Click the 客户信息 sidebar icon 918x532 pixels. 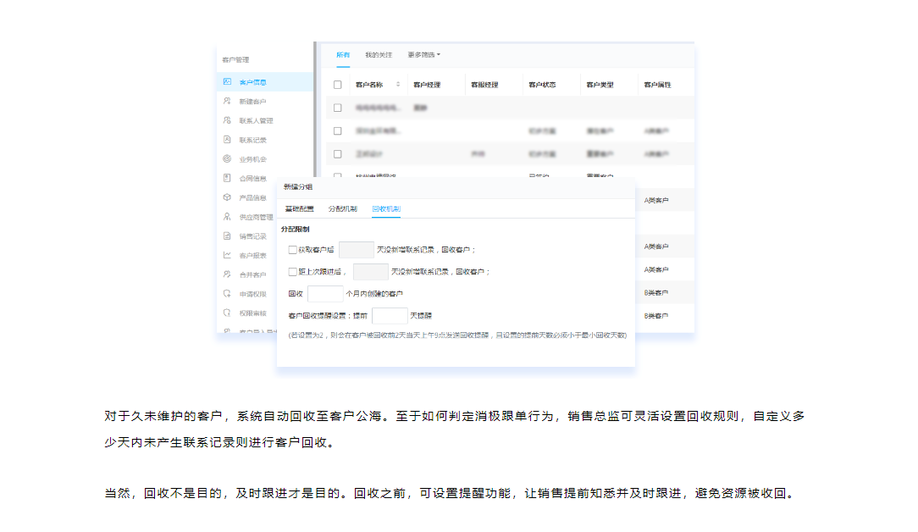coord(227,82)
